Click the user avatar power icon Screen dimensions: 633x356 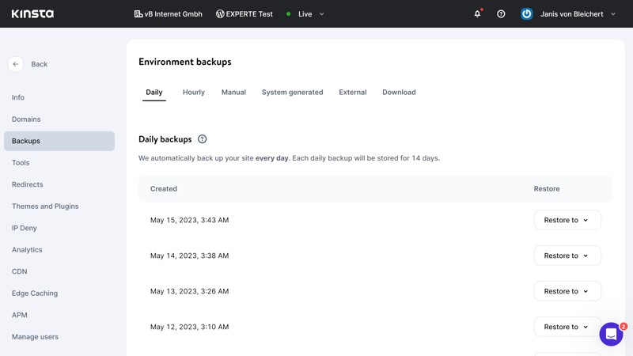click(526, 13)
